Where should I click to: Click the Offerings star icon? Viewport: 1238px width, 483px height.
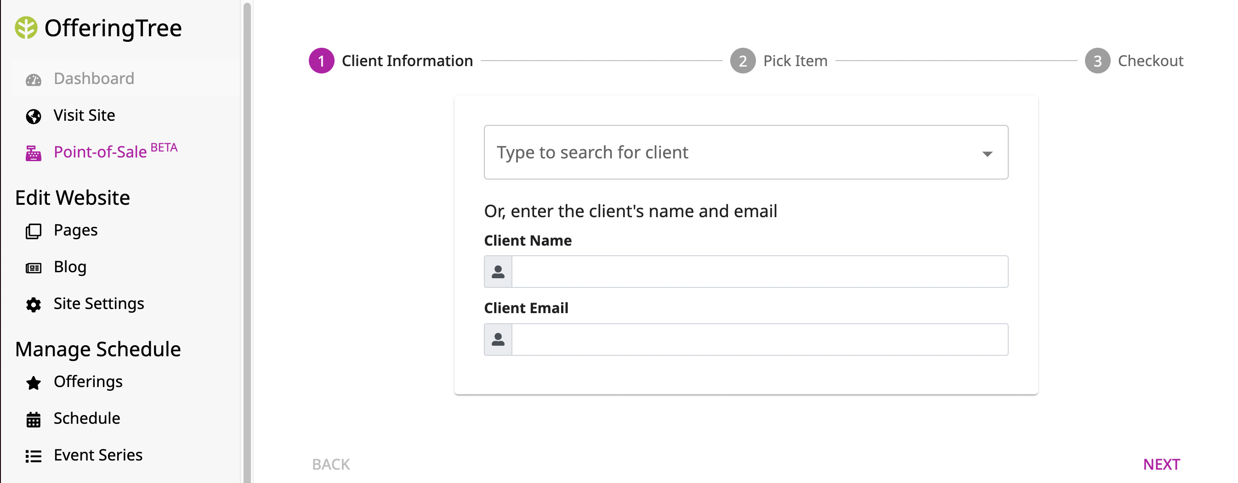pos(33,382)
